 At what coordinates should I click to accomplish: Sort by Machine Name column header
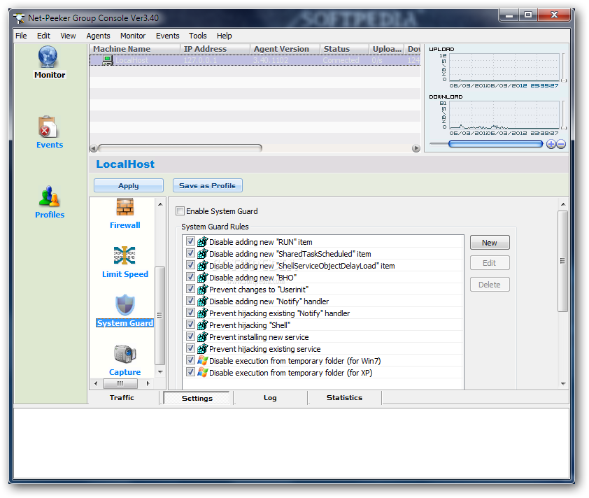(x=134, y=49)
